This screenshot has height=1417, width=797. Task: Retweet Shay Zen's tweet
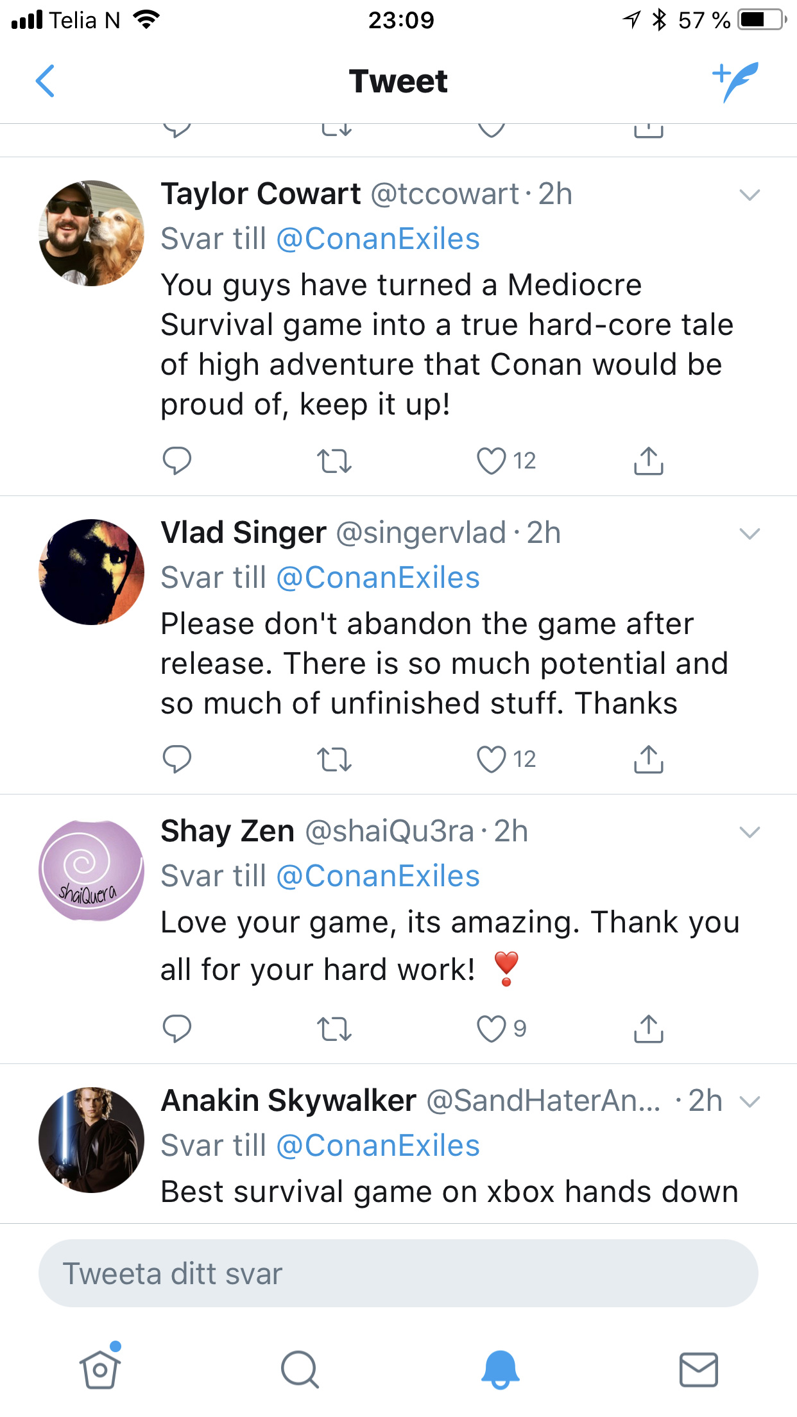pyautogui.click(x=334, y=1029)
